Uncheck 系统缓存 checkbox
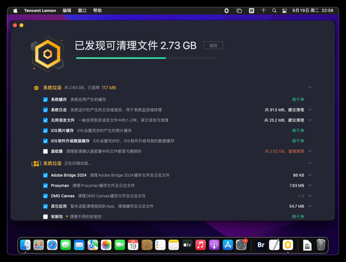 click(45, 100)
